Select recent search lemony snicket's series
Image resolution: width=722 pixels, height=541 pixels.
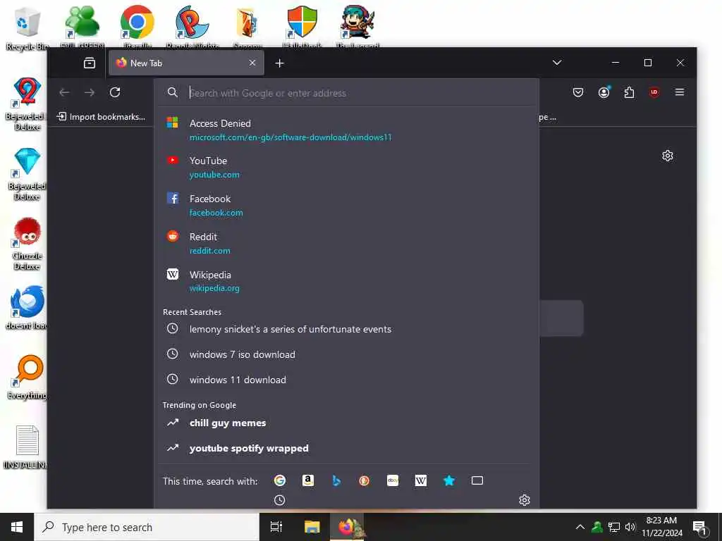click(x=345, y=330)
